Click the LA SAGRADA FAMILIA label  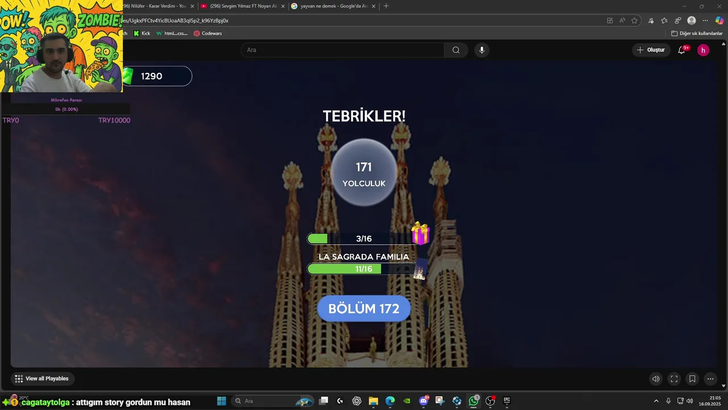click(364, 257)
